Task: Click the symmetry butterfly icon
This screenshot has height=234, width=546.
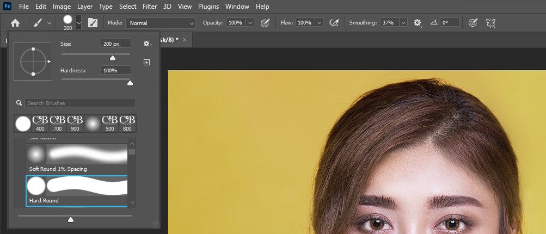Action: pyautogui.click(x=490, y=23)
